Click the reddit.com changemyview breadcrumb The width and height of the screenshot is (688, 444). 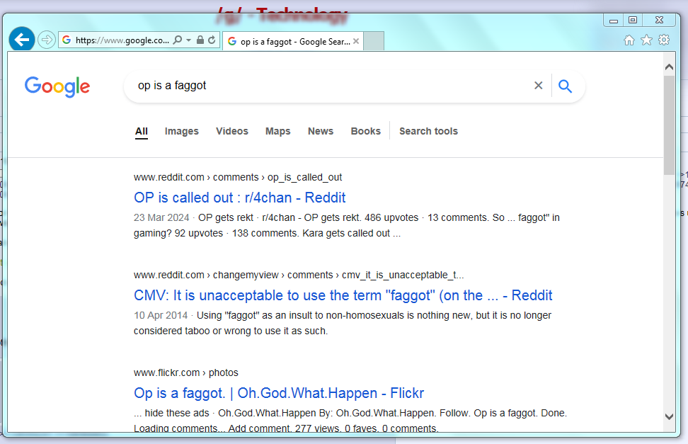tap(299, 275)
